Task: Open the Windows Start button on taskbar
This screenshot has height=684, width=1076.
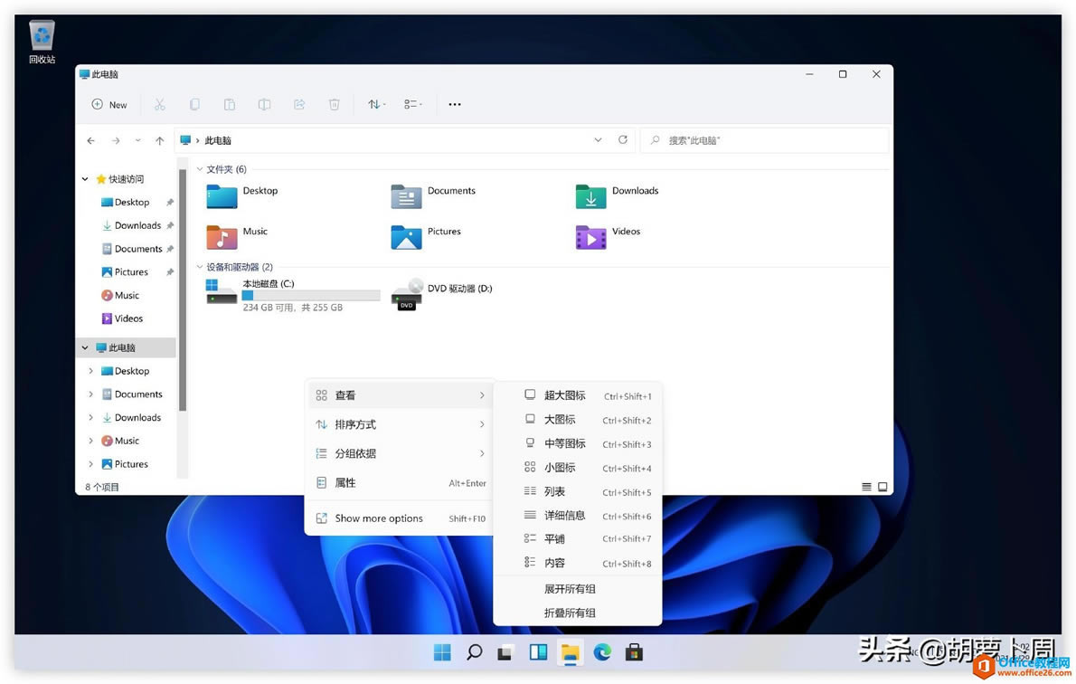Action: point(443,652)
